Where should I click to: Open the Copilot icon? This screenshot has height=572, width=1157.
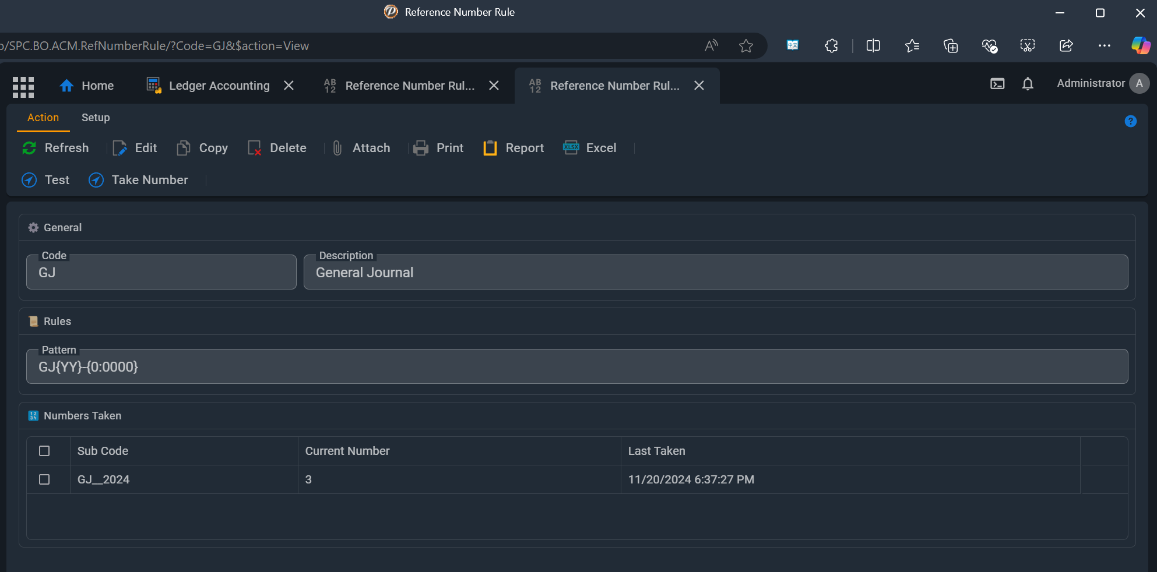click(x=1141, y=45)
